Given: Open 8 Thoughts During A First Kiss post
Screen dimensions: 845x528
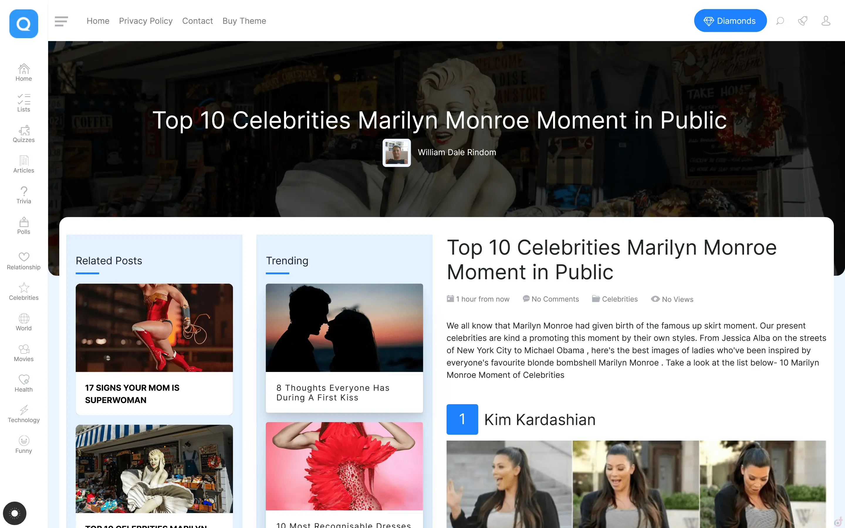Looking at the screenshot, I should click(333, 392).
